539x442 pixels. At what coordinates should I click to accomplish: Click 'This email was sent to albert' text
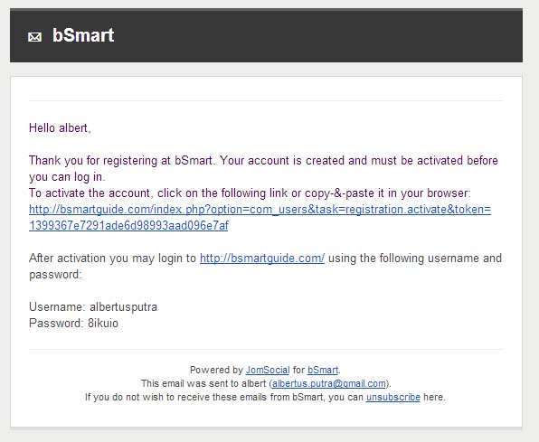203,383
